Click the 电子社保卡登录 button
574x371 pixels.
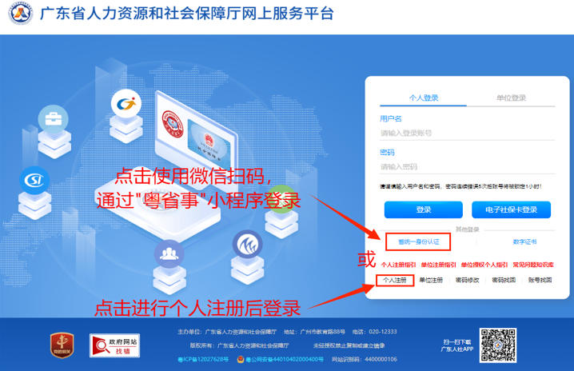tap(511, 209)
